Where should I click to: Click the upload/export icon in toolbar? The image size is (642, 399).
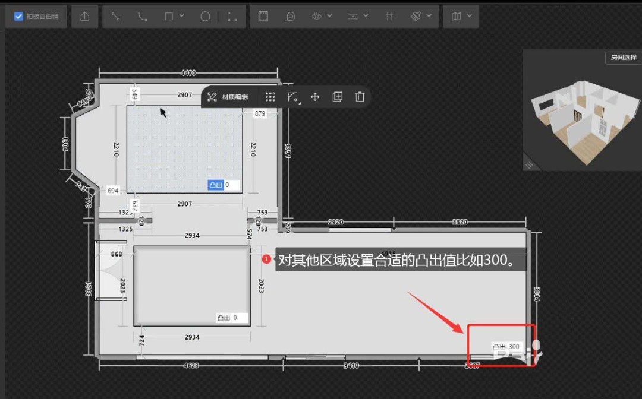click(84, 17)
